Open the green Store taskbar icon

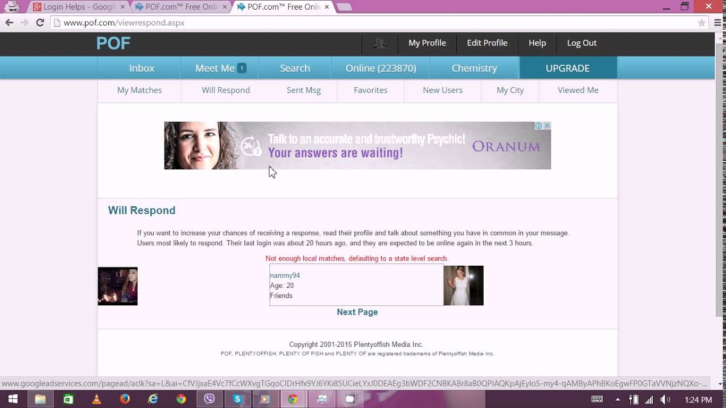pyautogui.click(x=68, y=399)
